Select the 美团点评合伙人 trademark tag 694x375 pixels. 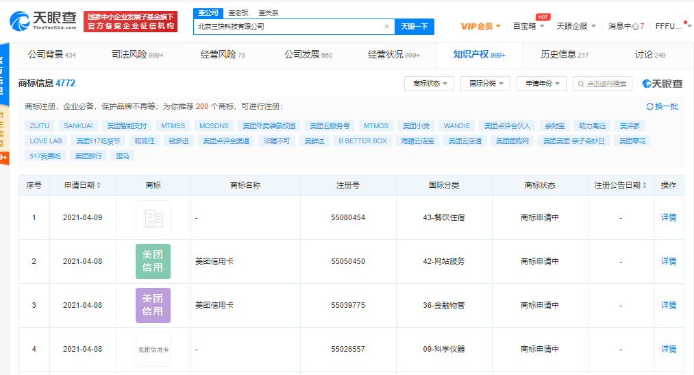pos(507,125)
